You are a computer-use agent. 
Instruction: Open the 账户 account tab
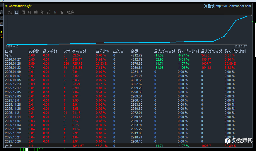point(71,12)
